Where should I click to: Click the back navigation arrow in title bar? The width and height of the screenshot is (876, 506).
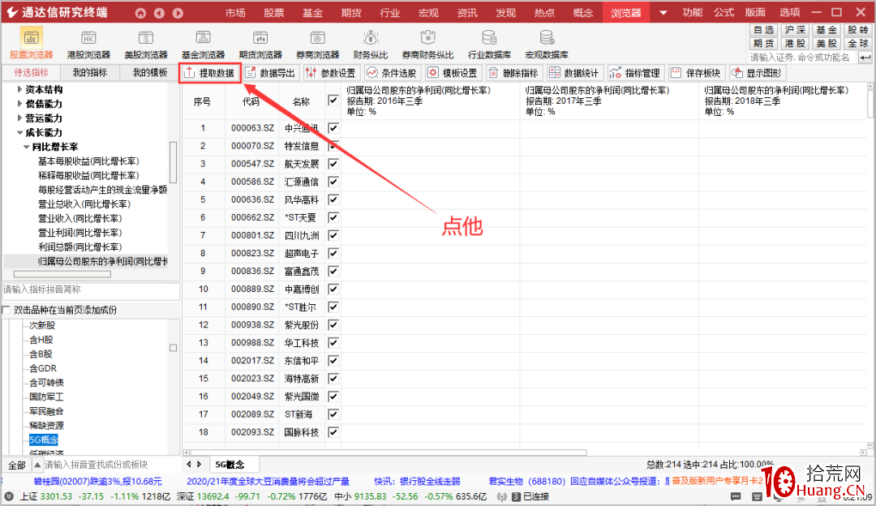point(159,13)
